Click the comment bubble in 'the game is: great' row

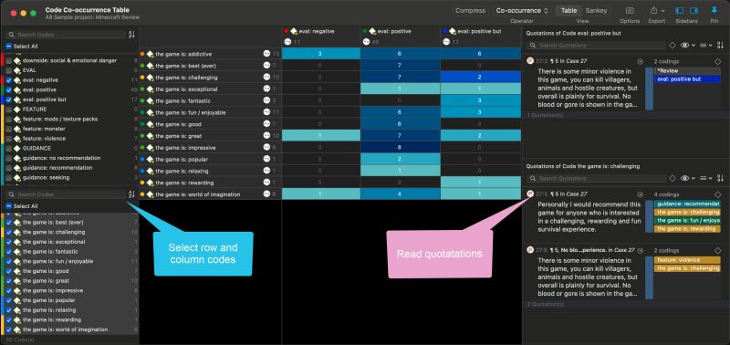266,135
